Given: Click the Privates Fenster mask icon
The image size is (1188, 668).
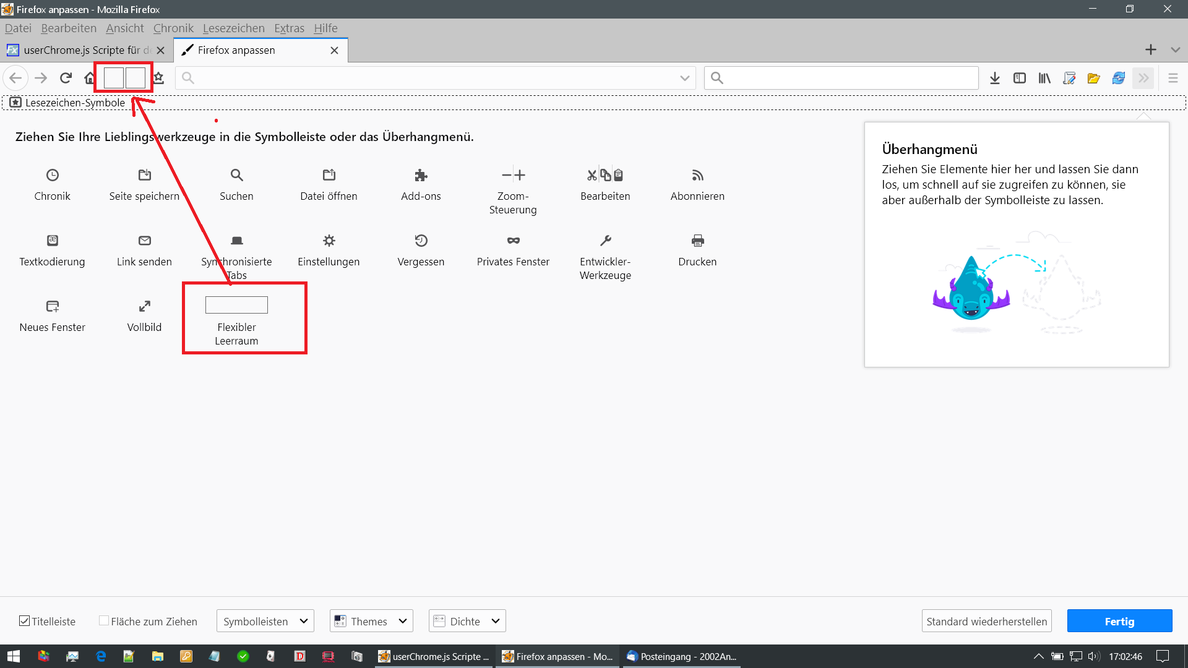Looking at the screenshot, I should pos(513,241).
